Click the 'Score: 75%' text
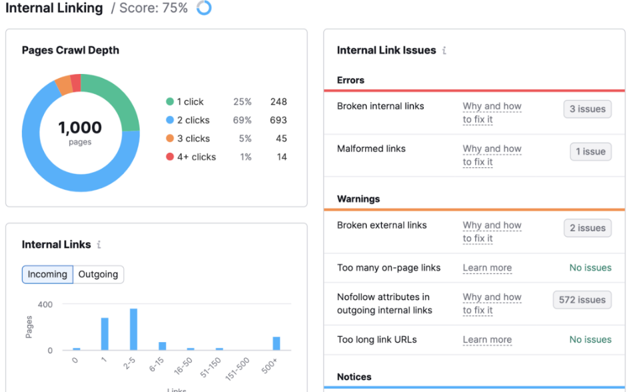Image resolution: width=631 pixels, height=392 pixels. pyautogui.click(x=154, y=8)
